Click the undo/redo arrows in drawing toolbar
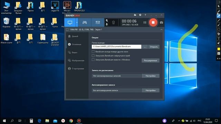Viewport: 221px width, 124px height. tap(219, 59)
